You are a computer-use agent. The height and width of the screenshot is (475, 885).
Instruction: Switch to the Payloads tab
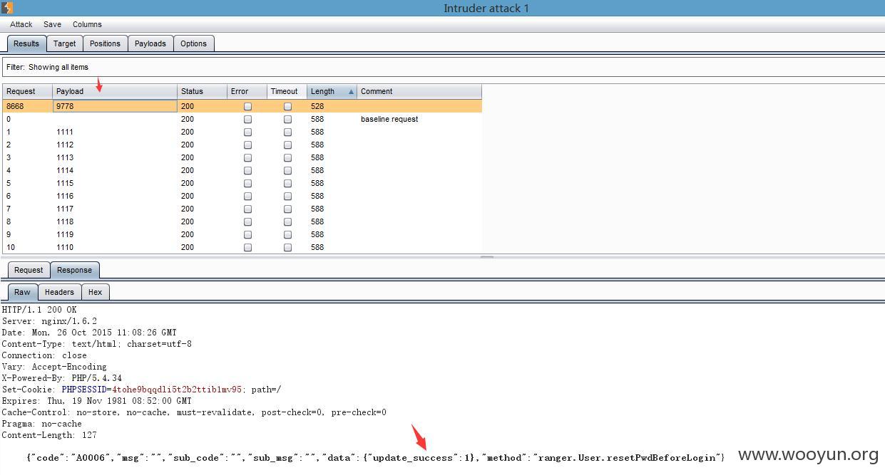coord(150,43)
